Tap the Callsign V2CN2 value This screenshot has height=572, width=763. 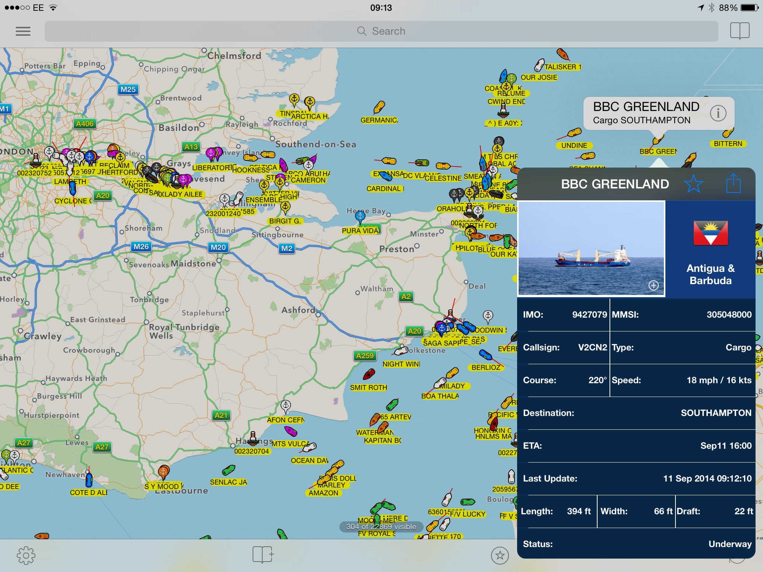pyautogui.click(x=592, y=347)
